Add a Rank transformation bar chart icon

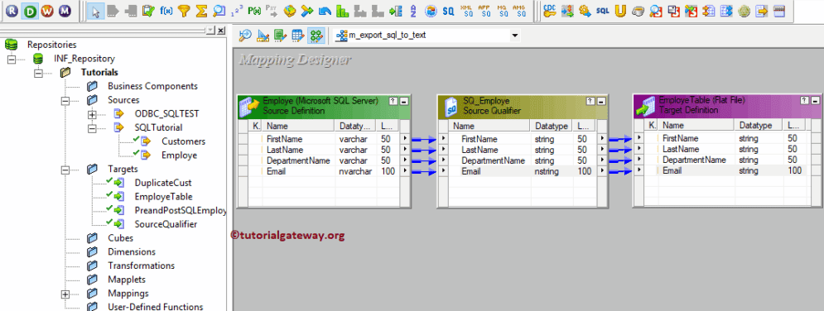(x=343, y=11)
